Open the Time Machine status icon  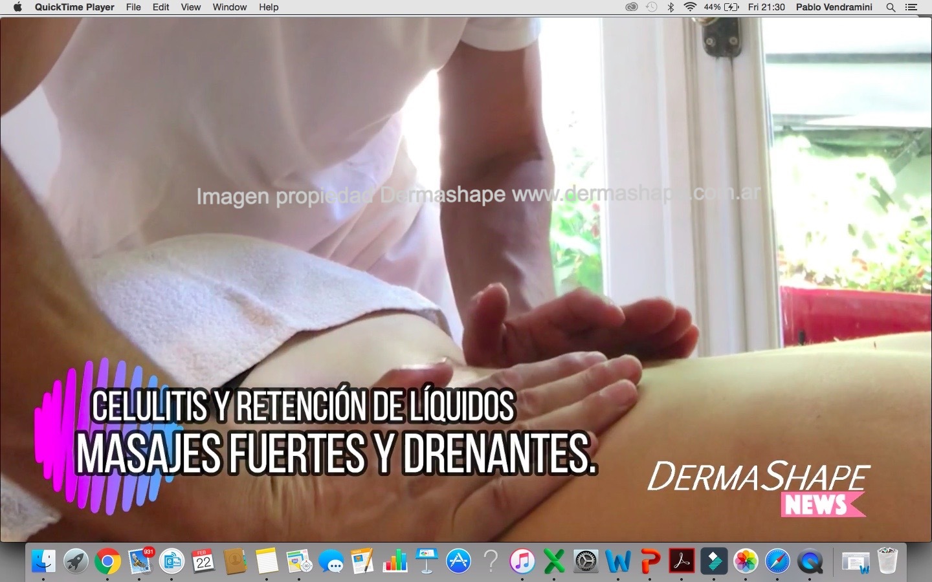point(652,7)
